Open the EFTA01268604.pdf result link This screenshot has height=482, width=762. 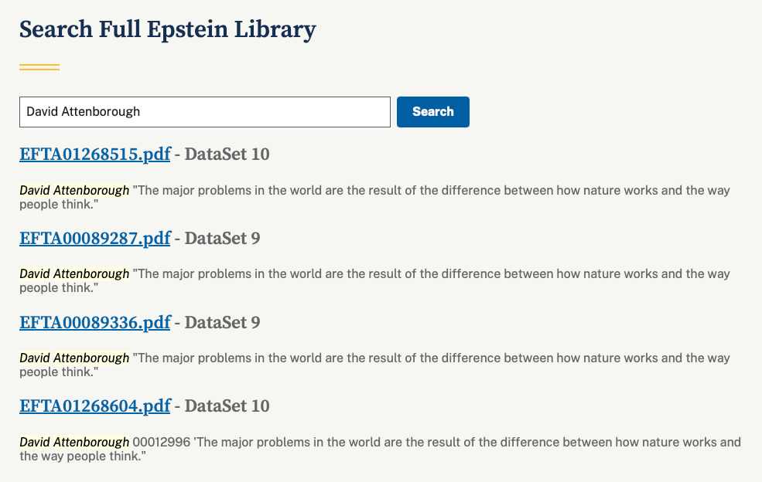pyautogui.click(x=94, y=406)
